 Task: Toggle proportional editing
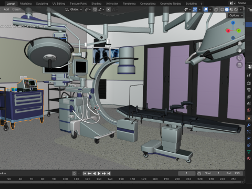point(109,9)
